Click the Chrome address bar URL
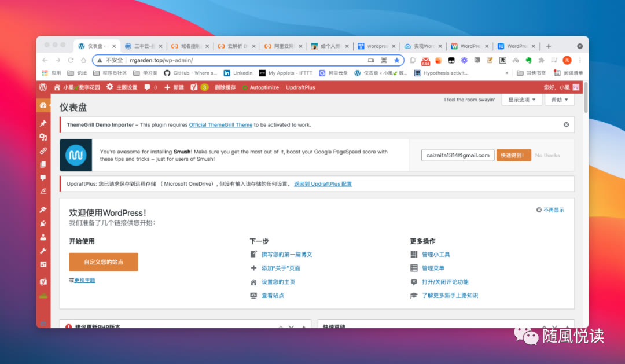625x364 pixels. (161, 60)
